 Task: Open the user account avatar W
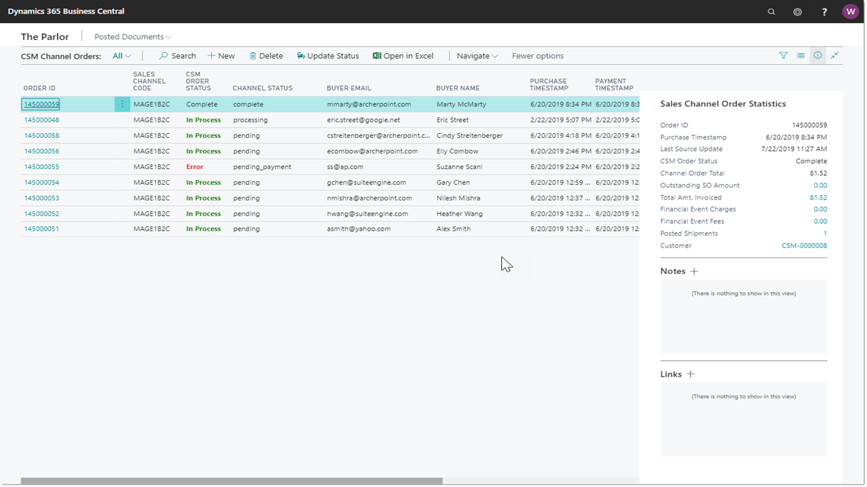coord(850,11)
